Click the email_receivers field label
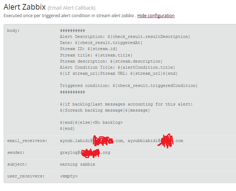This screenshot has height=191, width=236. click(x=27, y=141)
